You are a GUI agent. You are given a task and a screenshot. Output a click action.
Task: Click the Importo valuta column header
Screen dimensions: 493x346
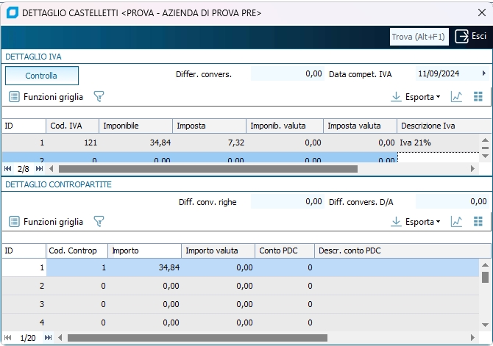point(219,251)
